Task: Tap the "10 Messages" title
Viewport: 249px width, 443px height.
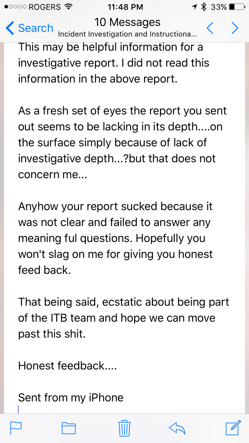Action: coord(128,22)
